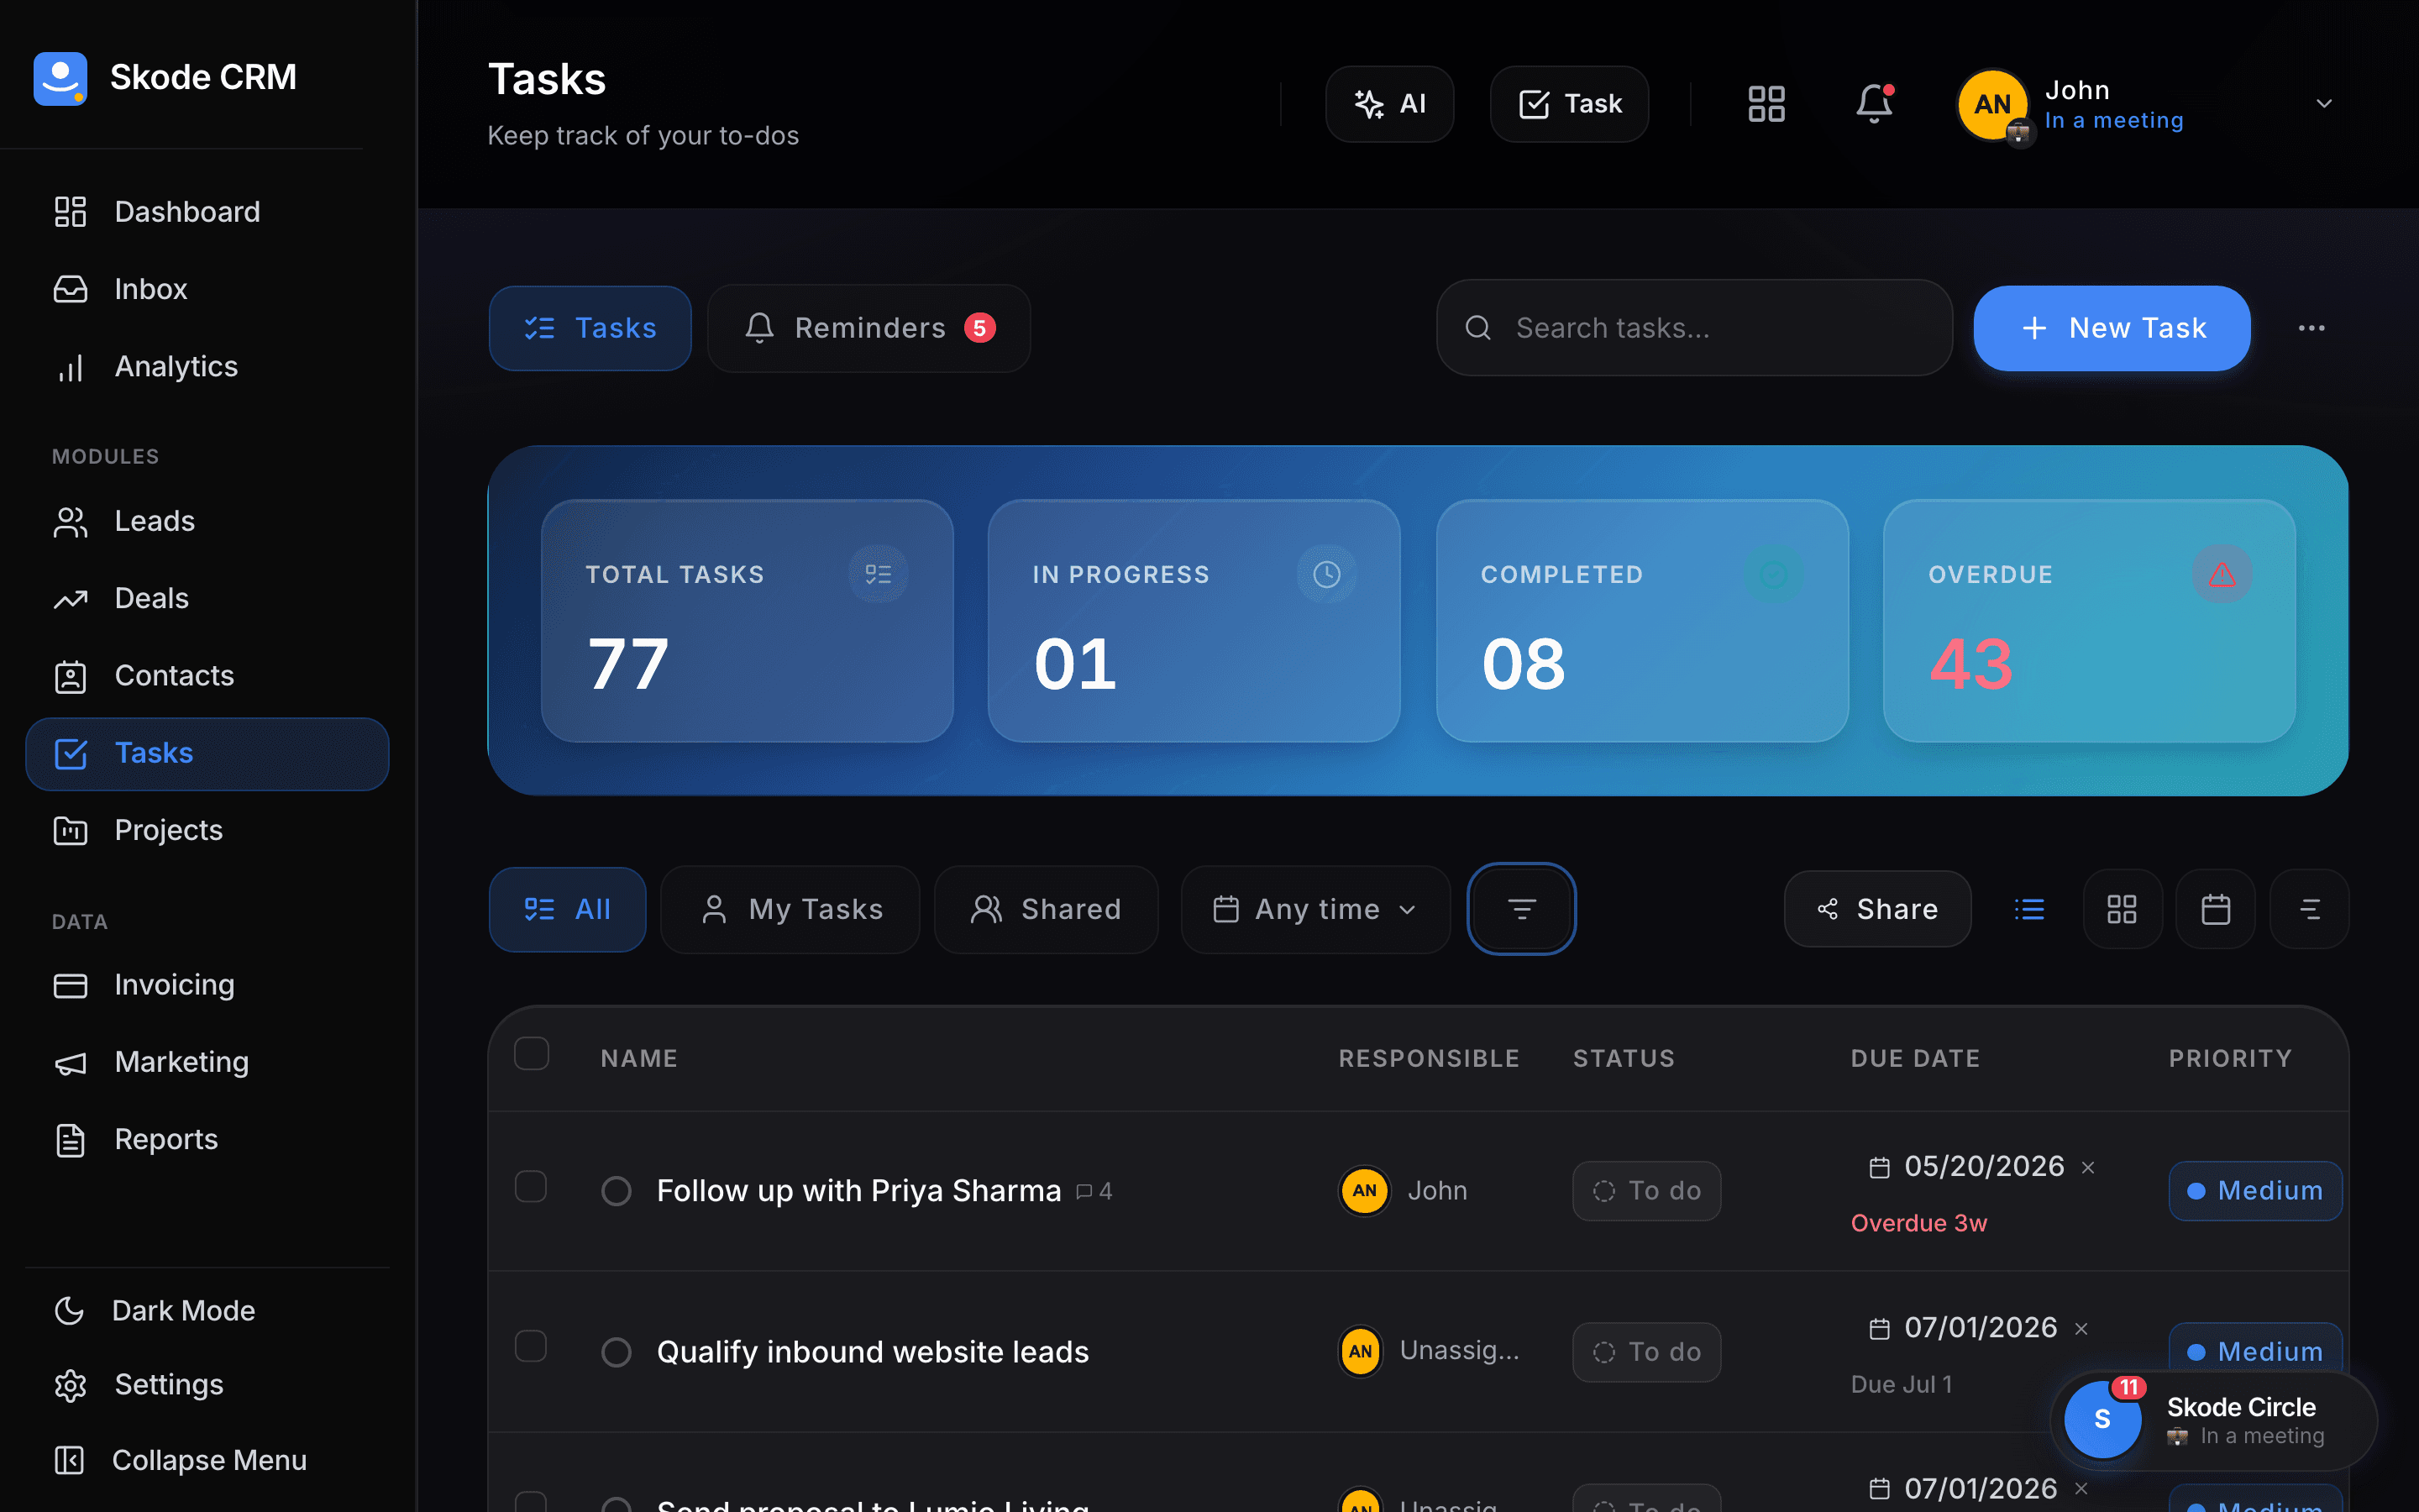The image size is (2419, 1512).
Task: Open the Any time date filter dropdown
Action: point(1315,909)
